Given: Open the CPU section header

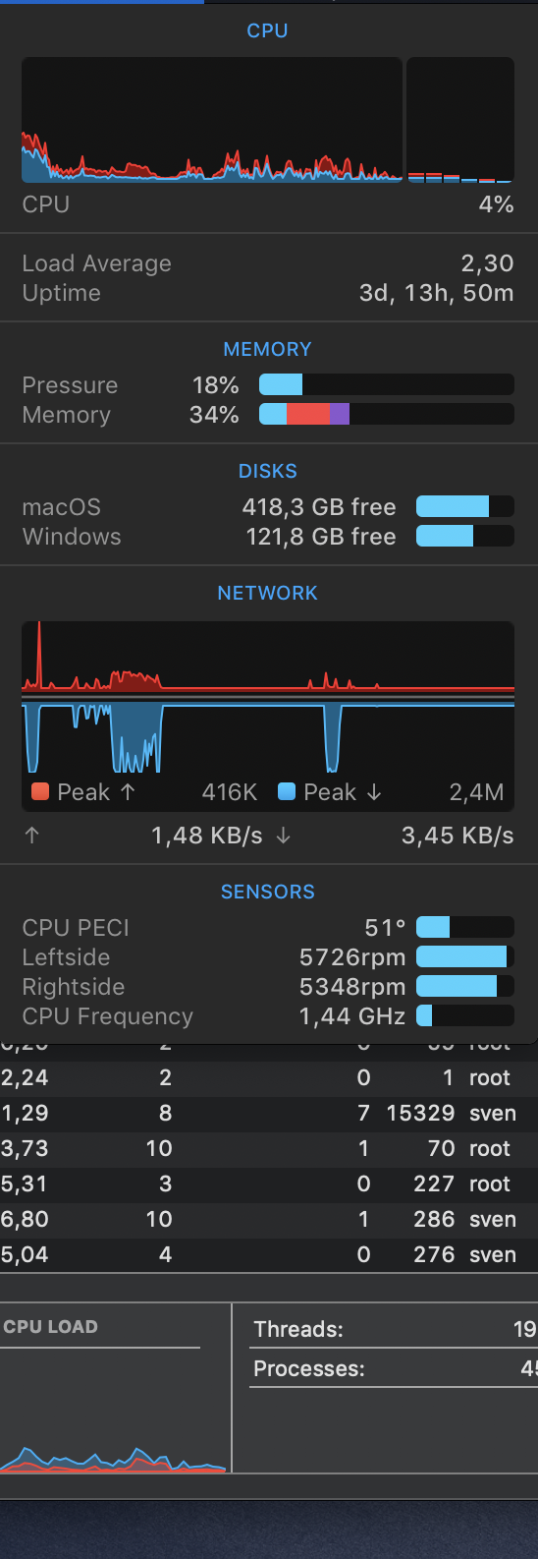Looking at the screenshot, I should (x=267, y=30).
